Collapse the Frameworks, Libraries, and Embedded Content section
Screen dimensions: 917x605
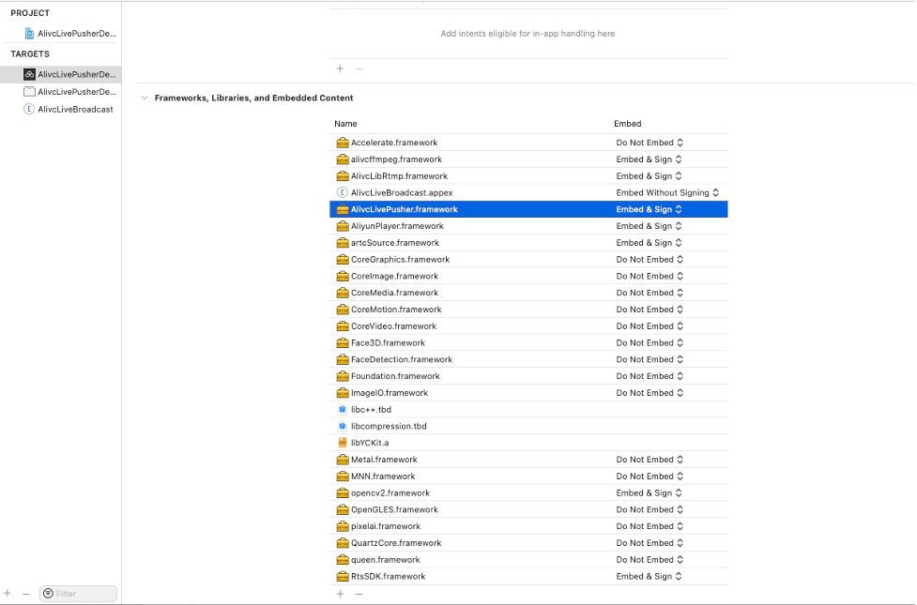(x=145, y=98)
